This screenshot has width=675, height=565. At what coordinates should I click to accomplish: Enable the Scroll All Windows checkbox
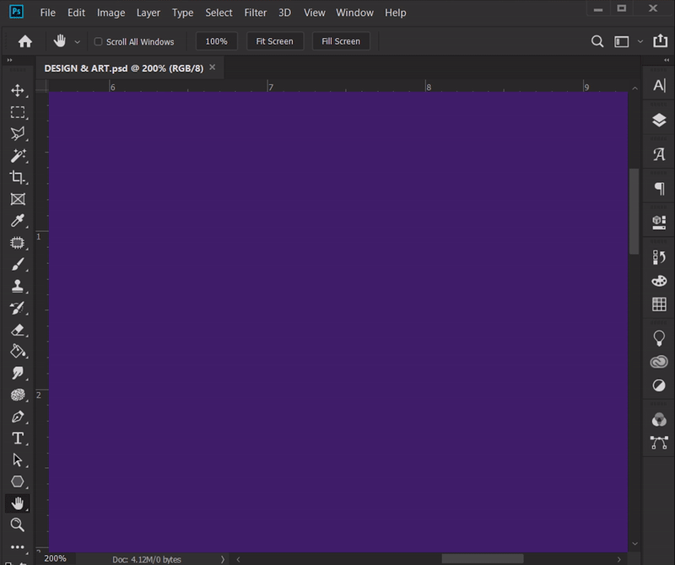point(98,41)
